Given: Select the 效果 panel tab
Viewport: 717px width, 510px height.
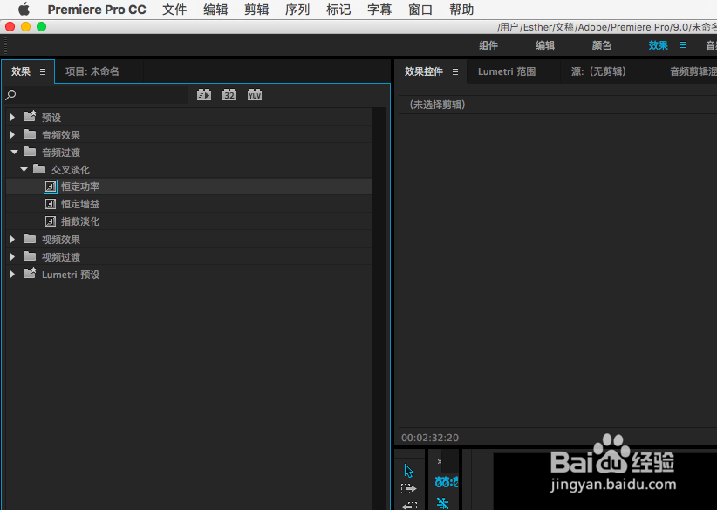Looking at the screenshot, I should [x=21, y=71].
